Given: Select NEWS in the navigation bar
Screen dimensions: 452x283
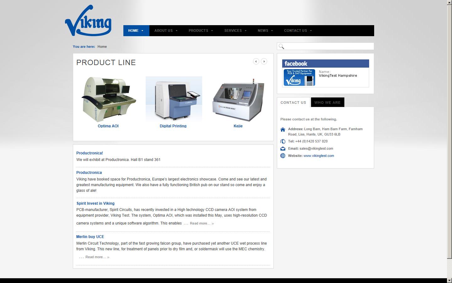Looking at the screenshot, I should pos(265,31).
